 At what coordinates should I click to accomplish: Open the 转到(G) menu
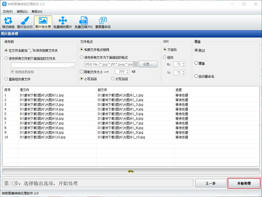[22, 12]
